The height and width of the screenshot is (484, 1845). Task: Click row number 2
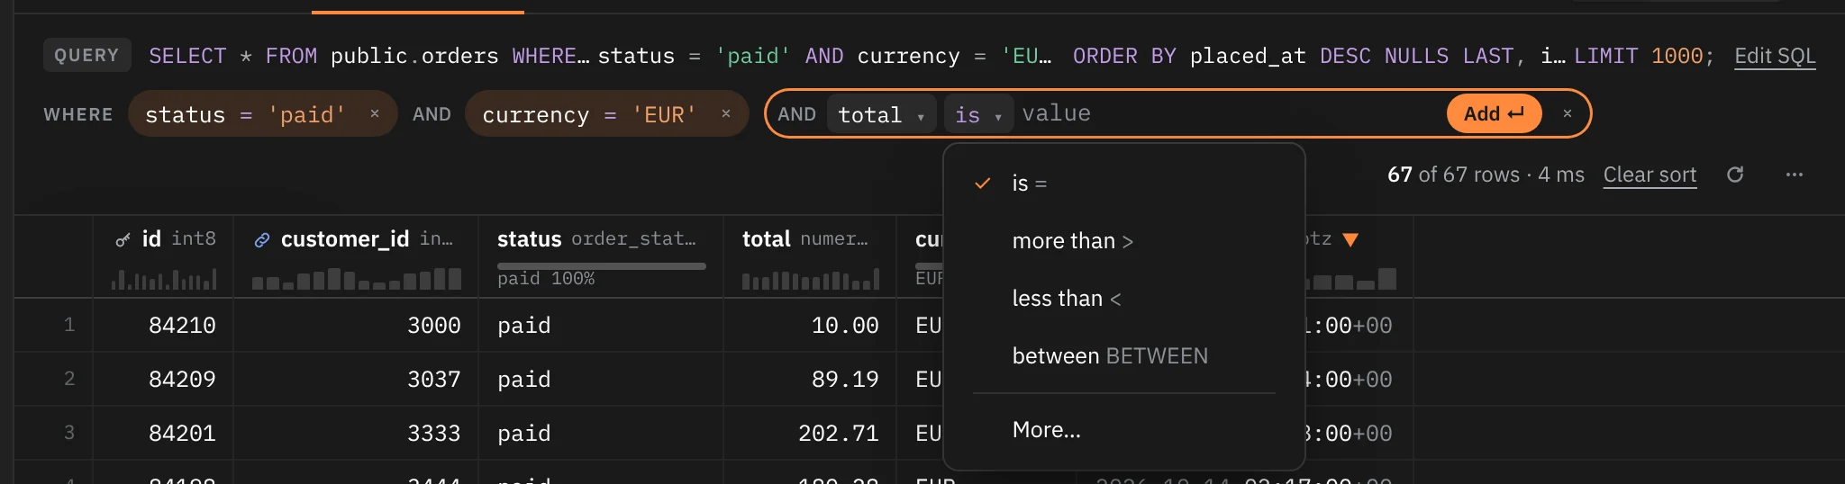[68, 379]
